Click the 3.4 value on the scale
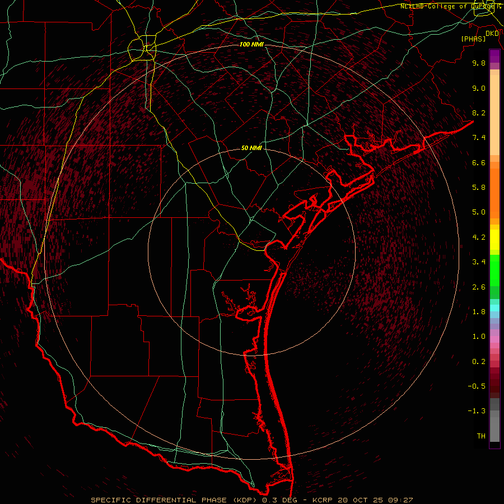The width and height of the screenshot is (504, 504). tap(479, 262)
